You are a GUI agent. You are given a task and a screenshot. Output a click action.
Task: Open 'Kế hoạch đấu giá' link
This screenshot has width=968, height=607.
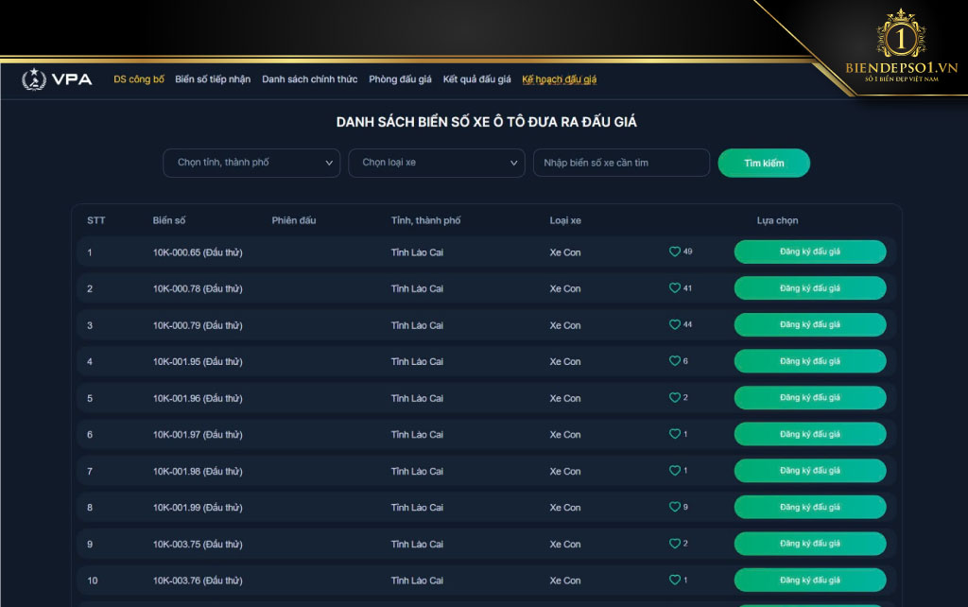[559, 79]
